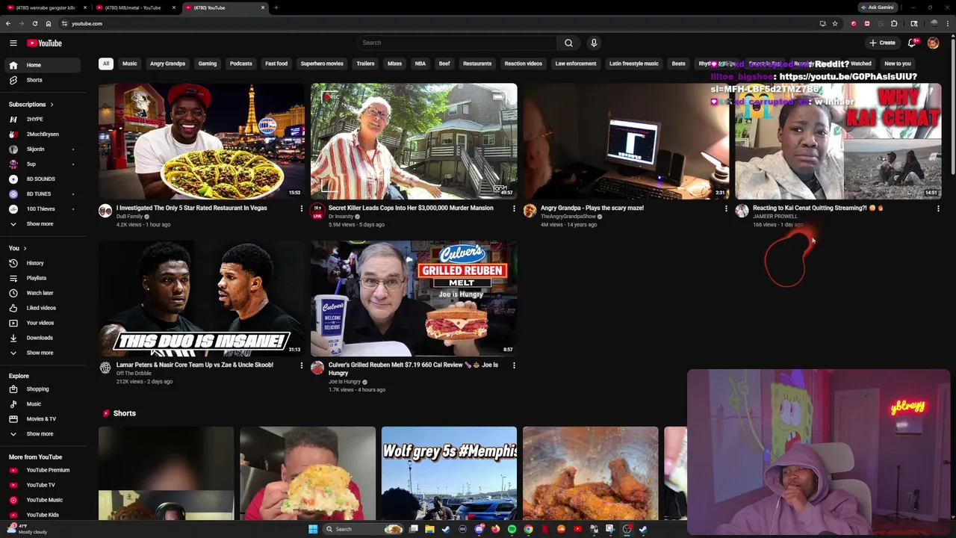
Task: Open the YouTube account avatar menu
Action: click(x=933, y=43)
